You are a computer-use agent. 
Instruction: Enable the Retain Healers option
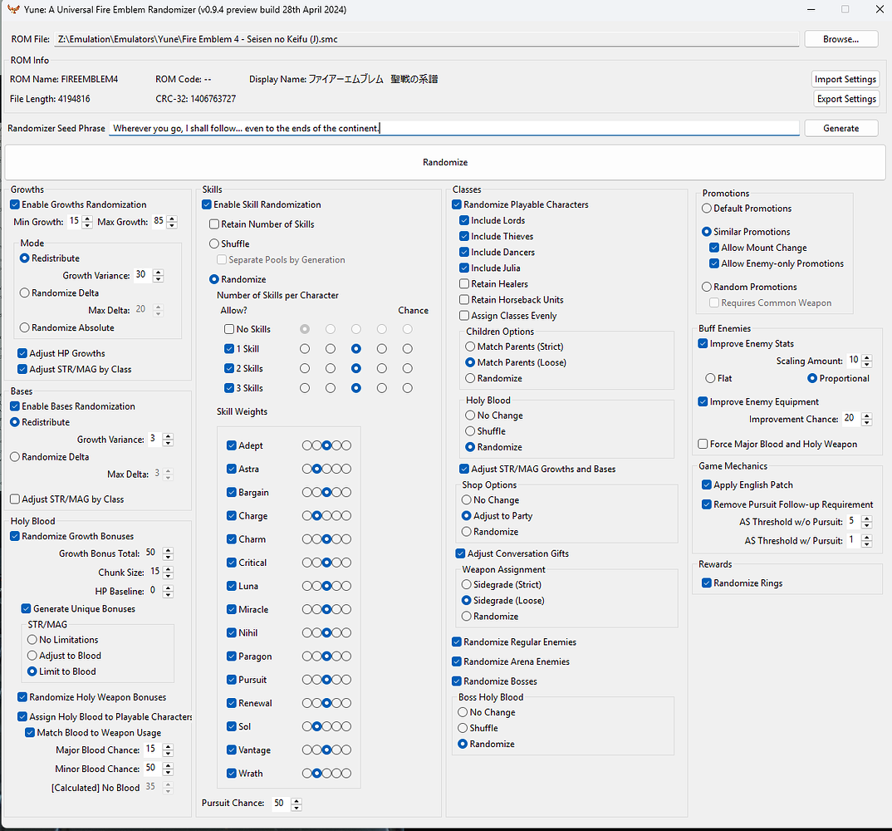(464, 283)
